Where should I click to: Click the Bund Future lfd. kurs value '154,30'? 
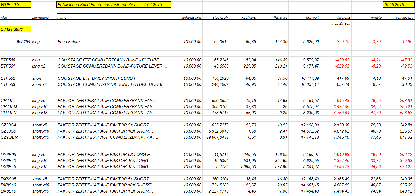pos(281,42)
